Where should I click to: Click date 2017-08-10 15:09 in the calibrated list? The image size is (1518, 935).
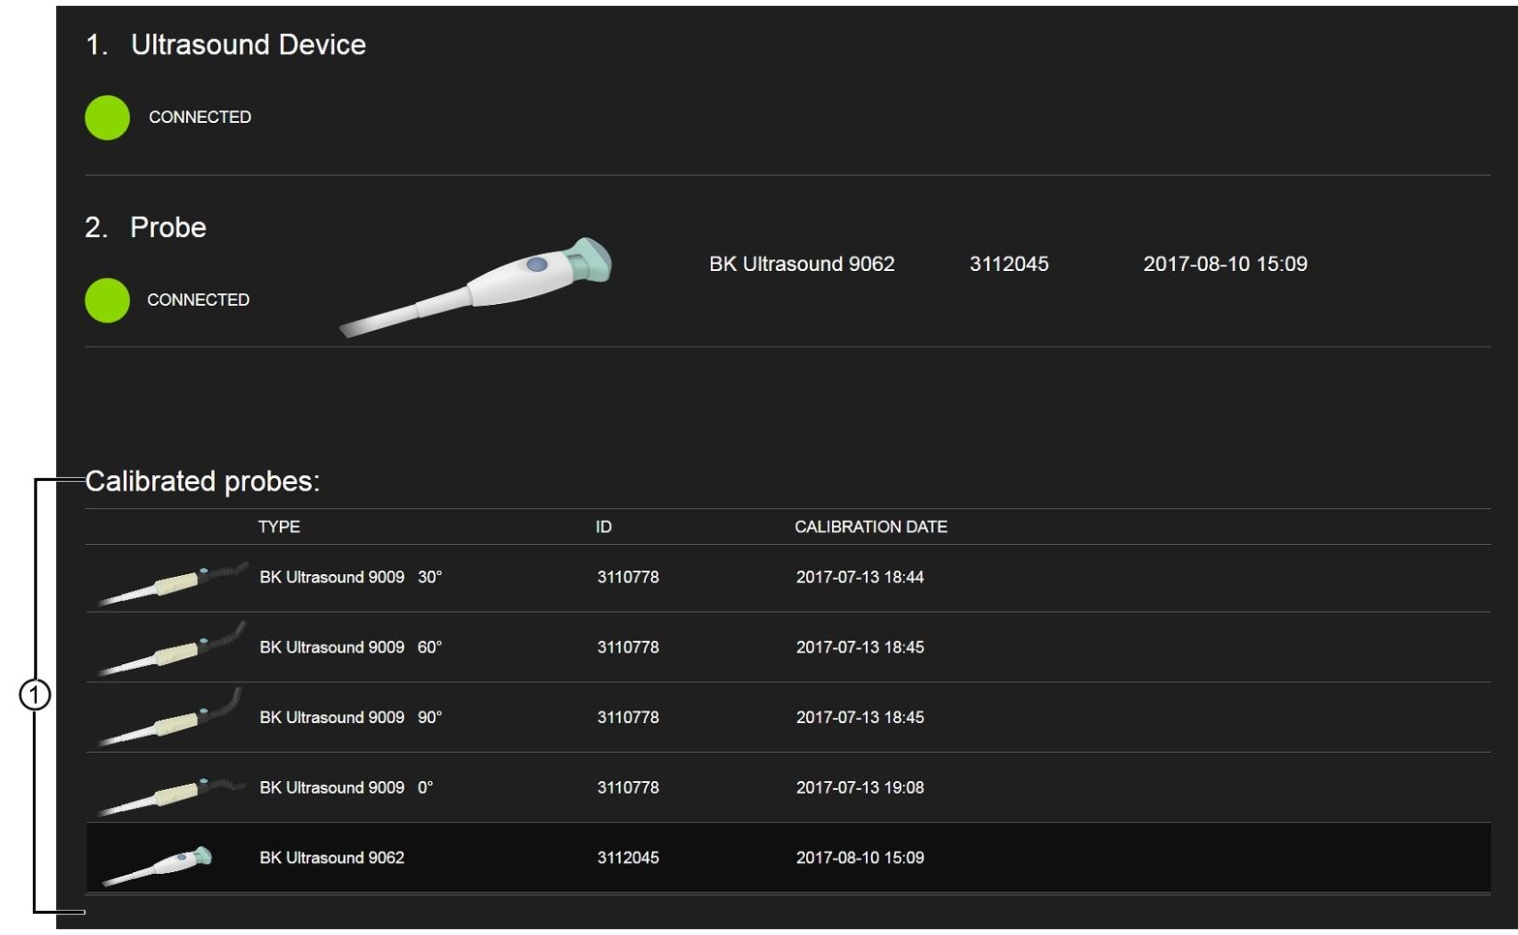coord(860,858)
